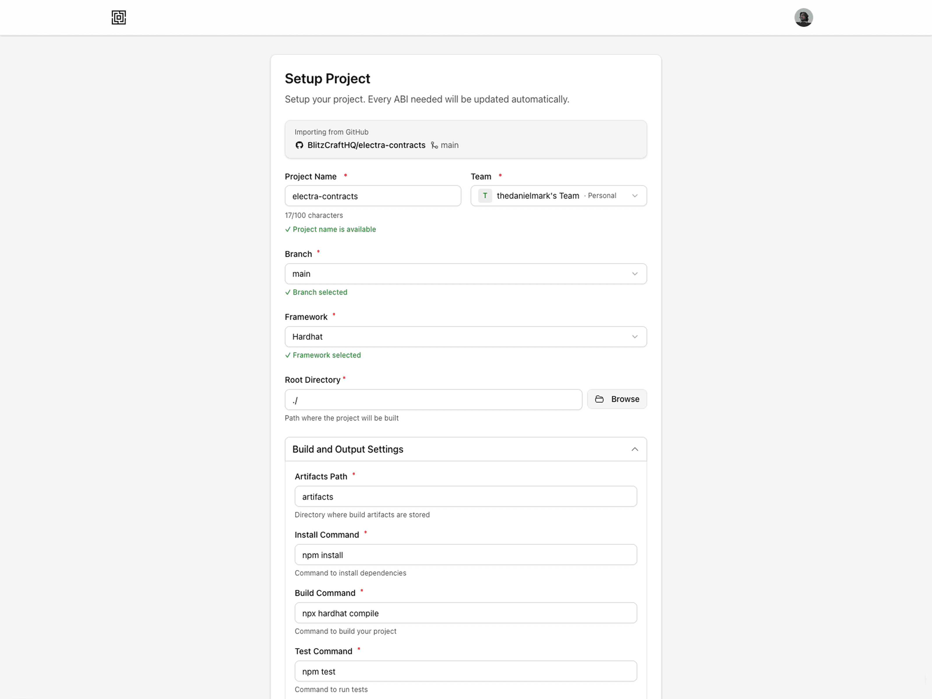932x699 pixels.
Task: Click the Team dropdown chevron arrow
Action: (x=635, y=195)
